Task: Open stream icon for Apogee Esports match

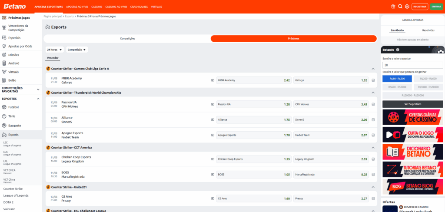Action: [213, 135]
